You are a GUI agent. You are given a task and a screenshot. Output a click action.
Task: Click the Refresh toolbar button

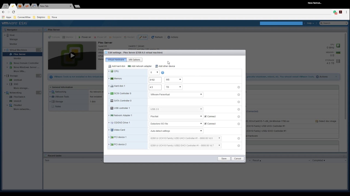[157, 37]
